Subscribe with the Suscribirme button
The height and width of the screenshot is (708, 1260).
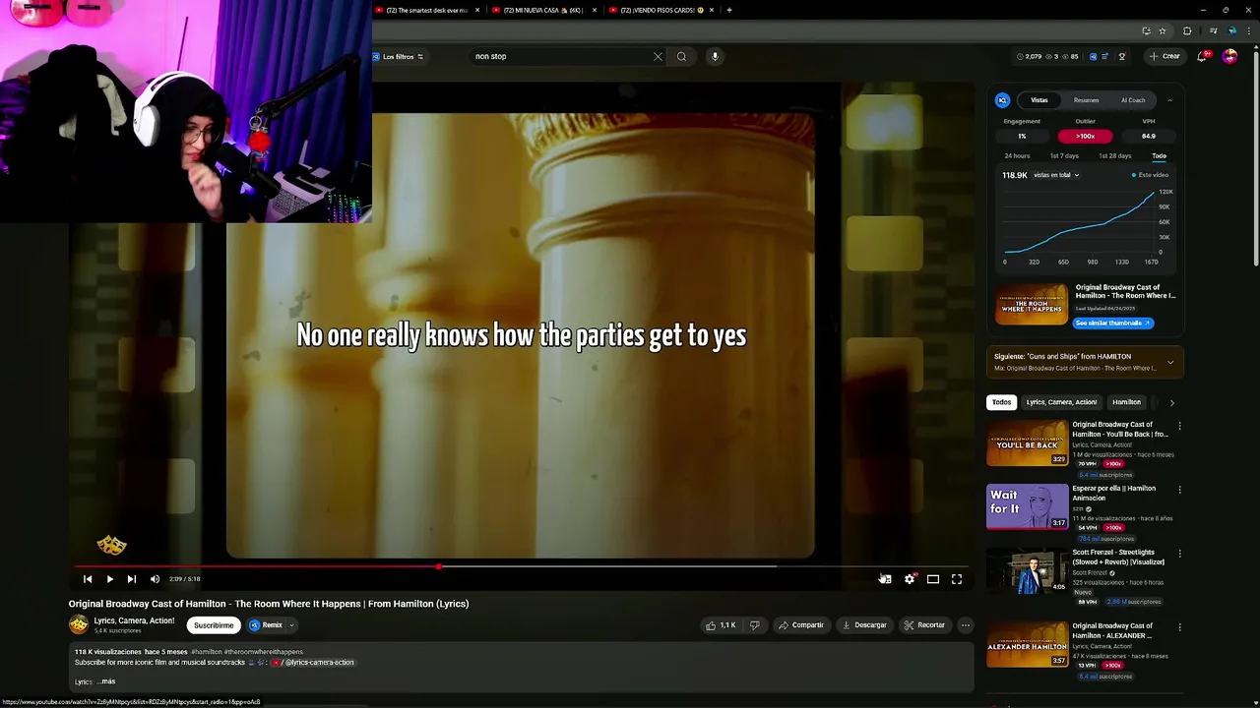point(214,625)
